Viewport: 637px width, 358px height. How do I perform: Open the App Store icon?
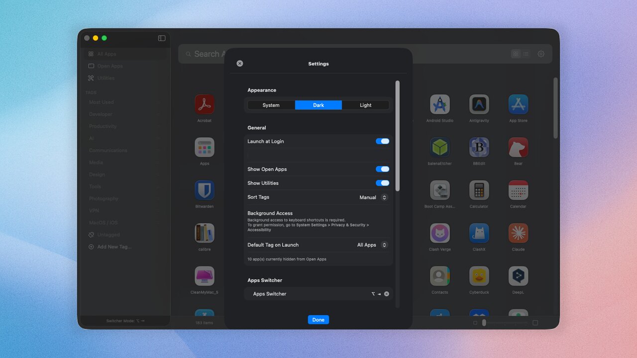coord(518,104)
